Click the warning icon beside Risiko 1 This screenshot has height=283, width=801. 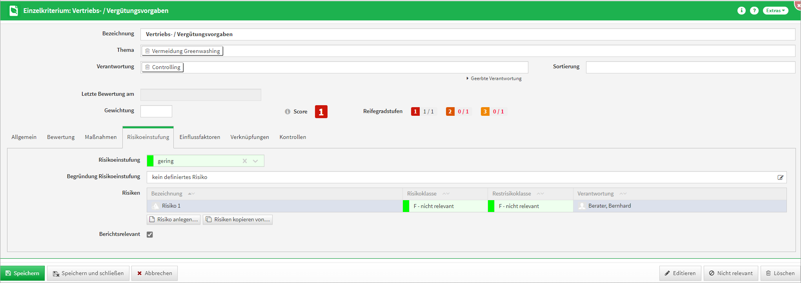[155, 206]
